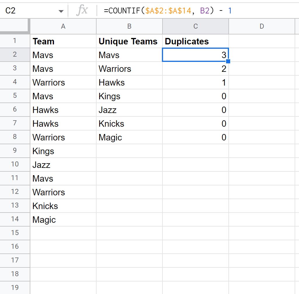The image size is (299, 294).
Task: Select column B header
Action: click(129, 26)
